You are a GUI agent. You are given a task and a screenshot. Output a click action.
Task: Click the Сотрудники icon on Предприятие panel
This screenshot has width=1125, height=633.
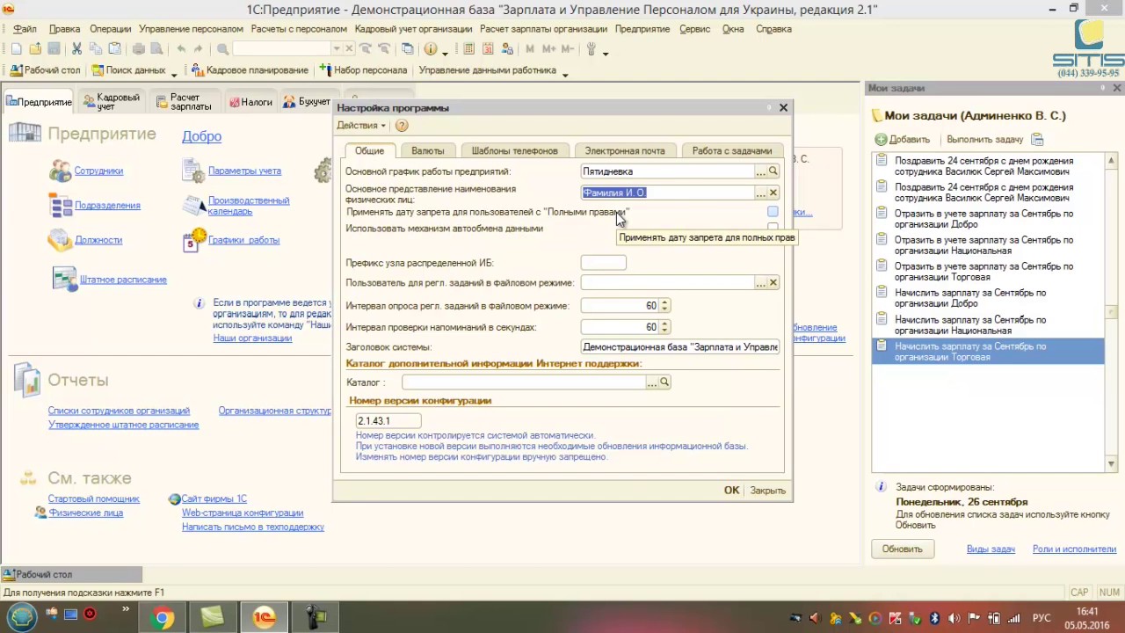click(61, 171)
